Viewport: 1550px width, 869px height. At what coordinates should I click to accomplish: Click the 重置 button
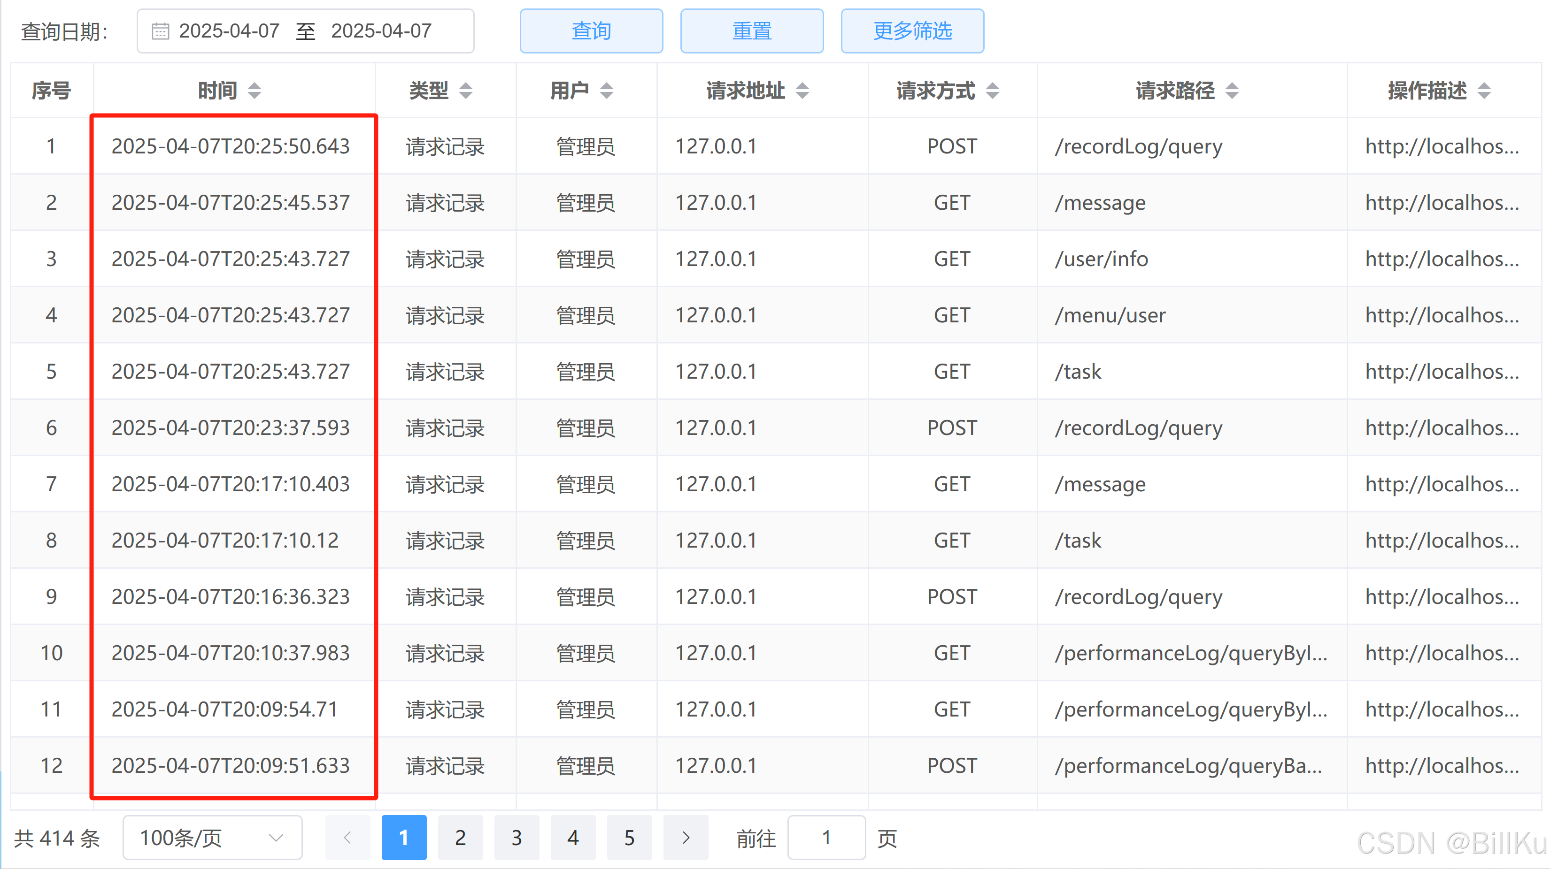752,30
